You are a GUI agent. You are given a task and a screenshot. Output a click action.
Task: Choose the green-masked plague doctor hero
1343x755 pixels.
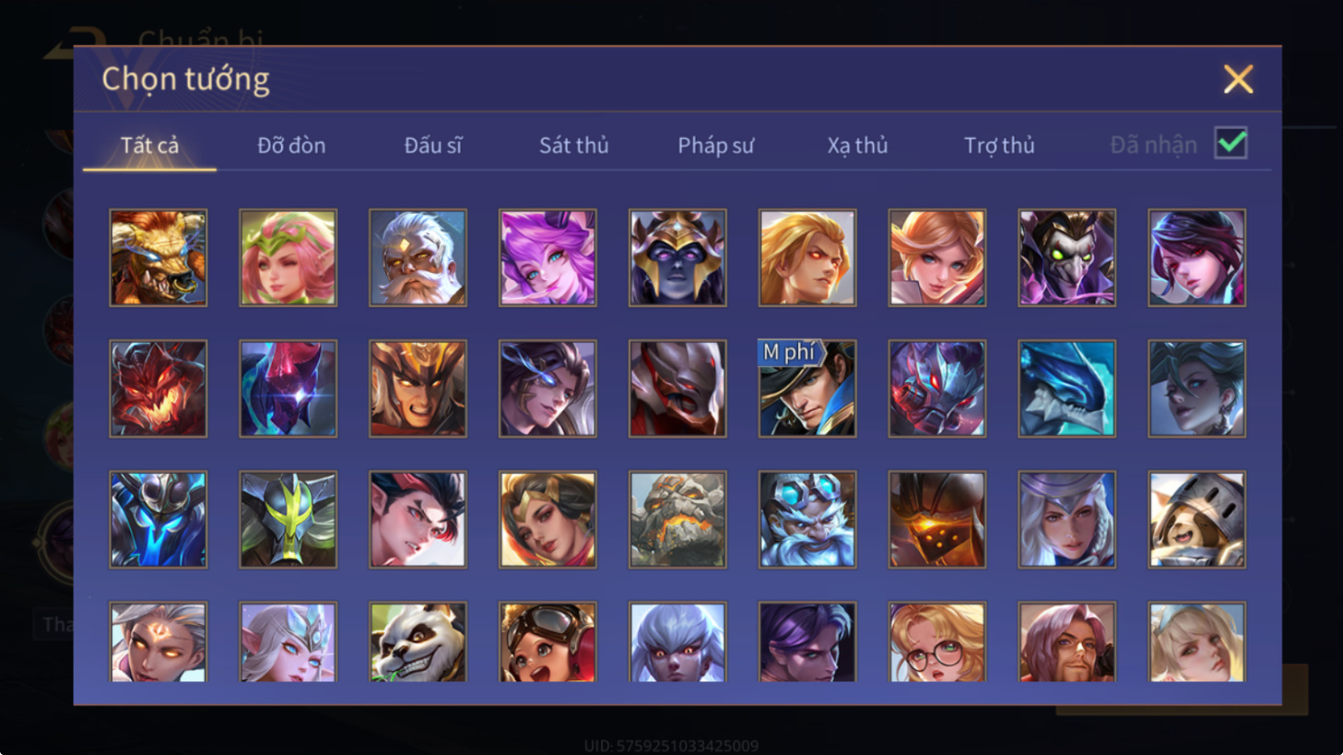(1066, 257)
